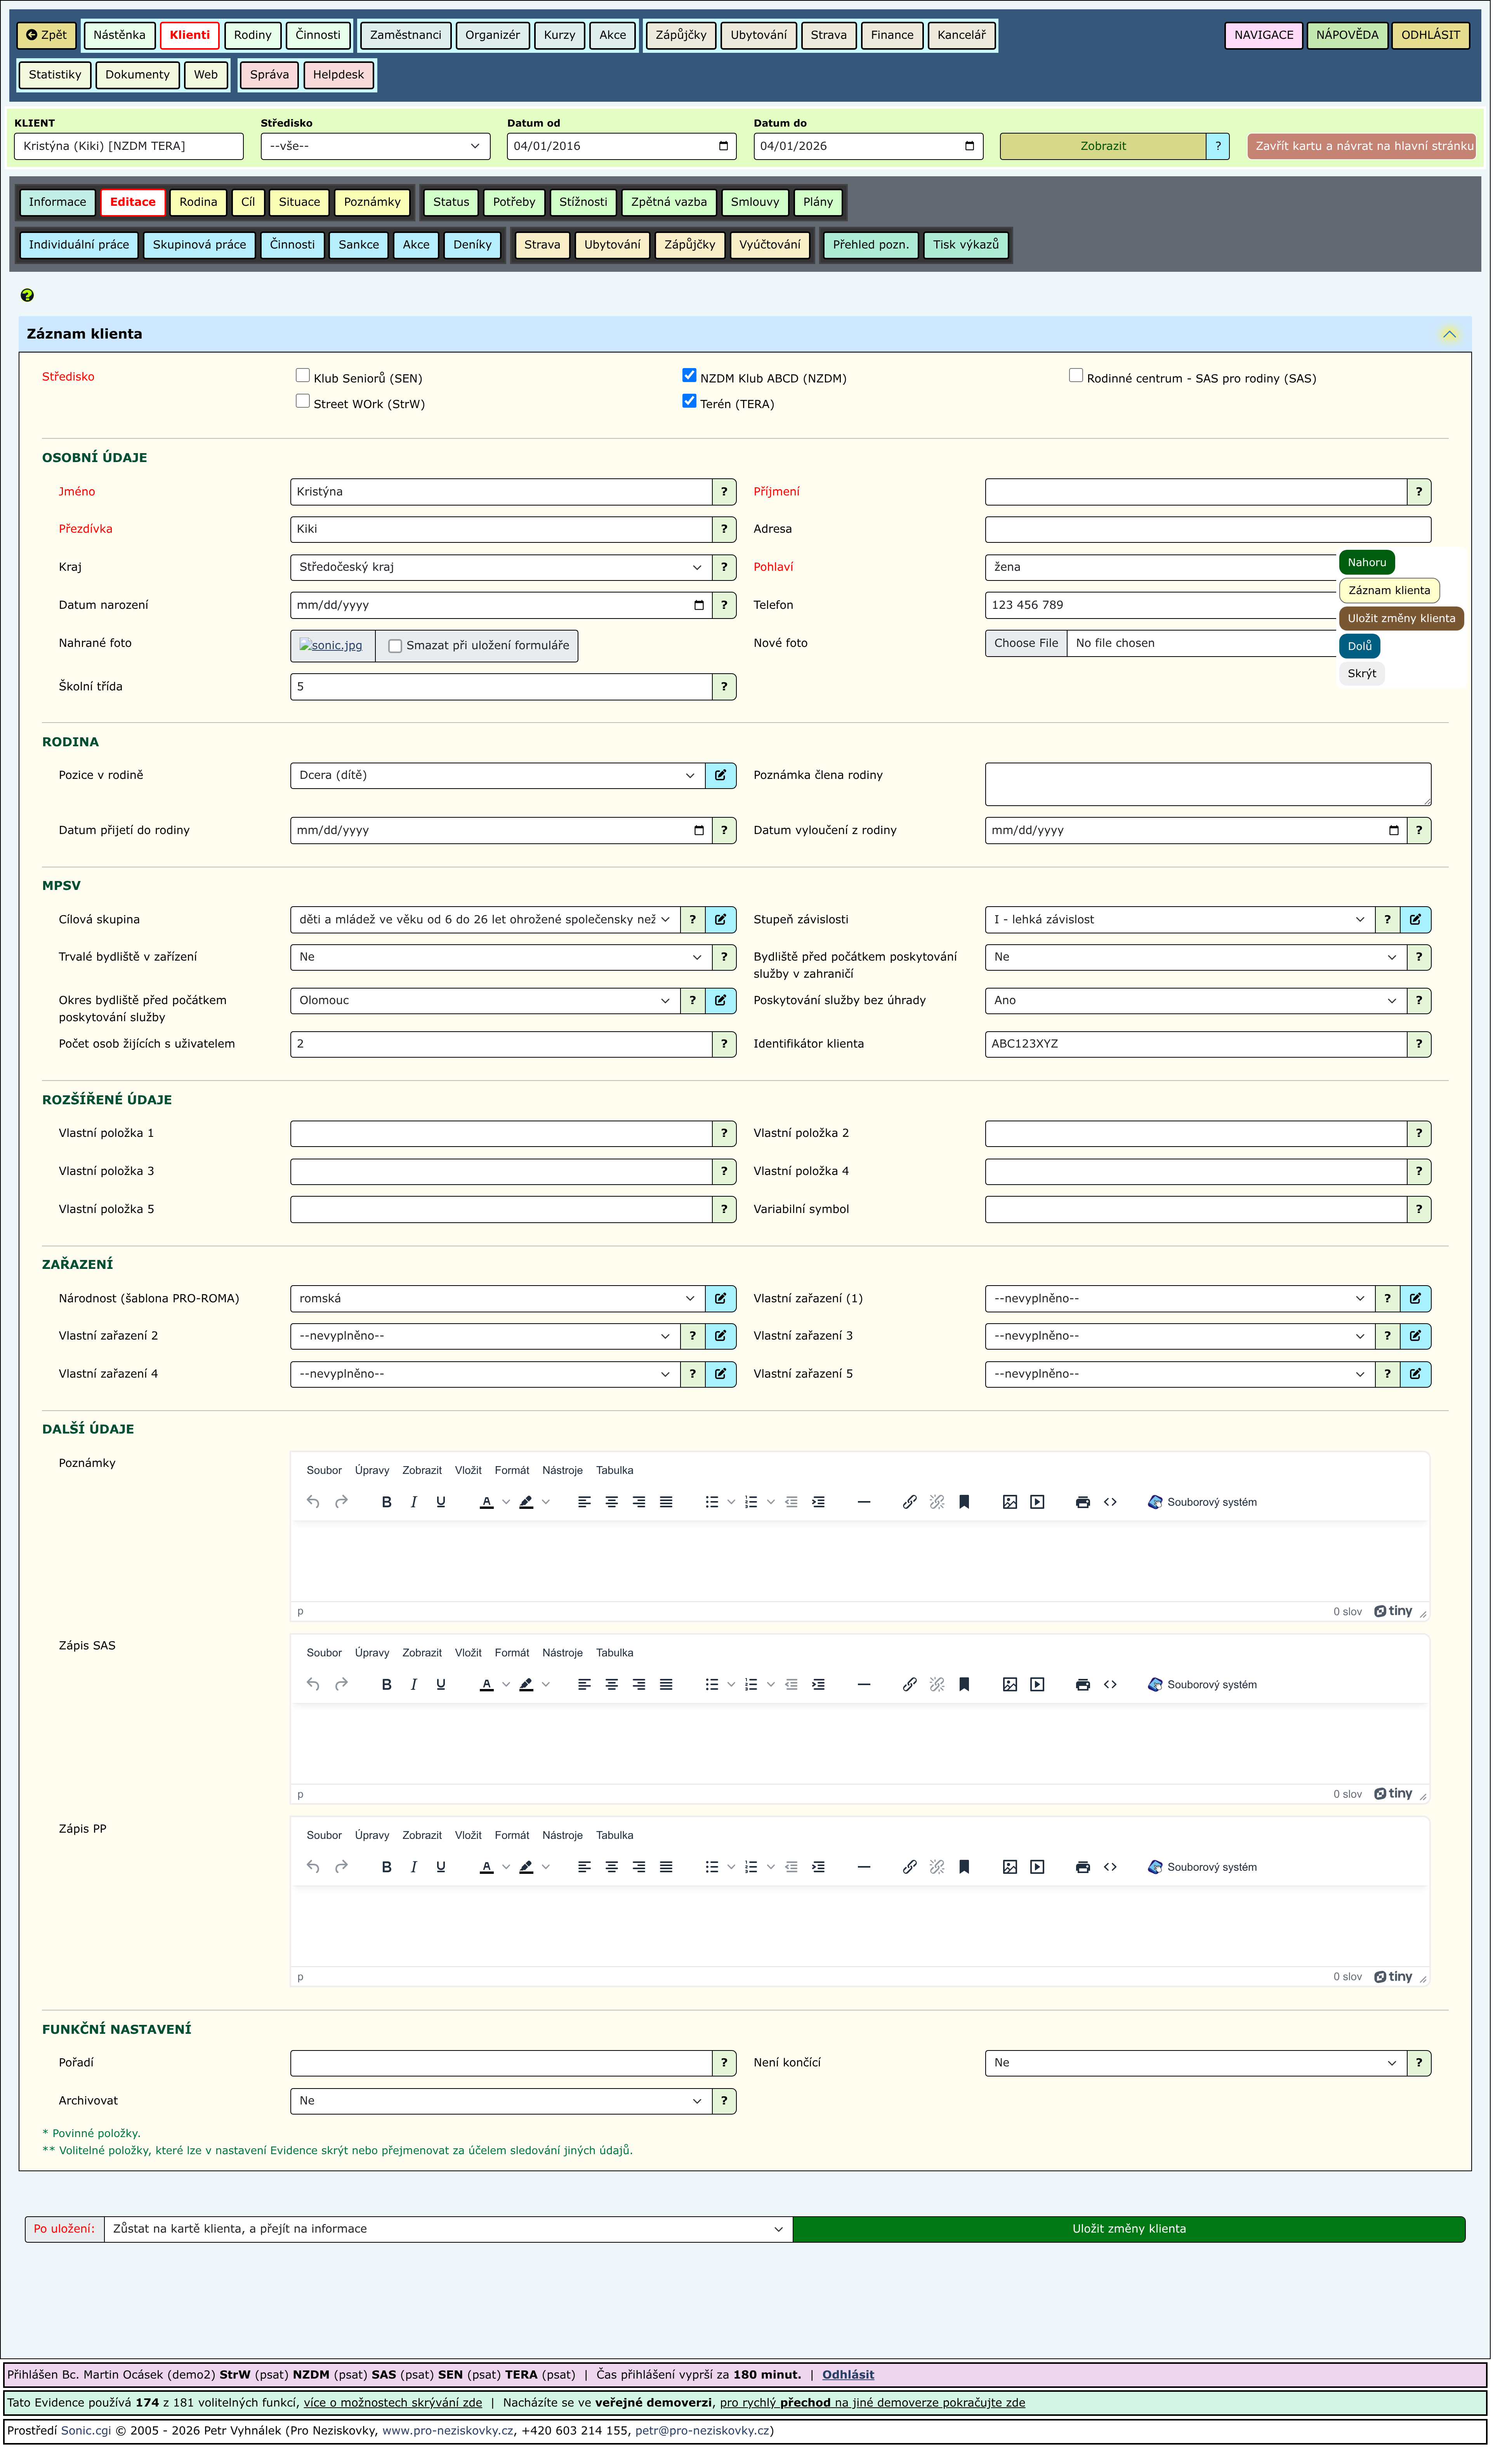The width and height of the screenshot is (1493, 2464).
Task: Click the anchor bookmark icon in Zápis SAS editor
Action: pyautogui.click(x=964, y=1685)
